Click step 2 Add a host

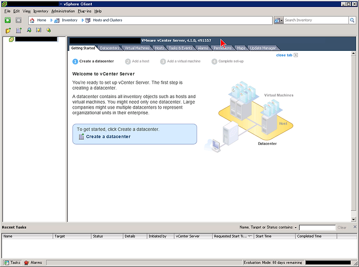[137, 61]
